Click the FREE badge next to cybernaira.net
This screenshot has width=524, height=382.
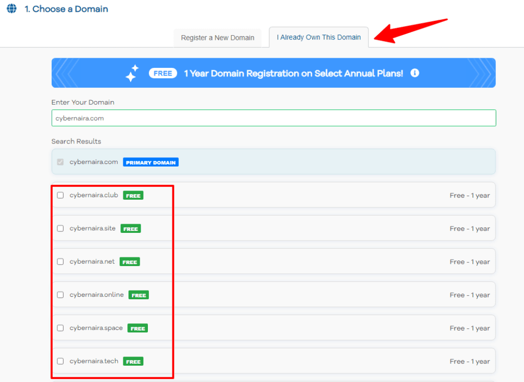pos(129,261)
